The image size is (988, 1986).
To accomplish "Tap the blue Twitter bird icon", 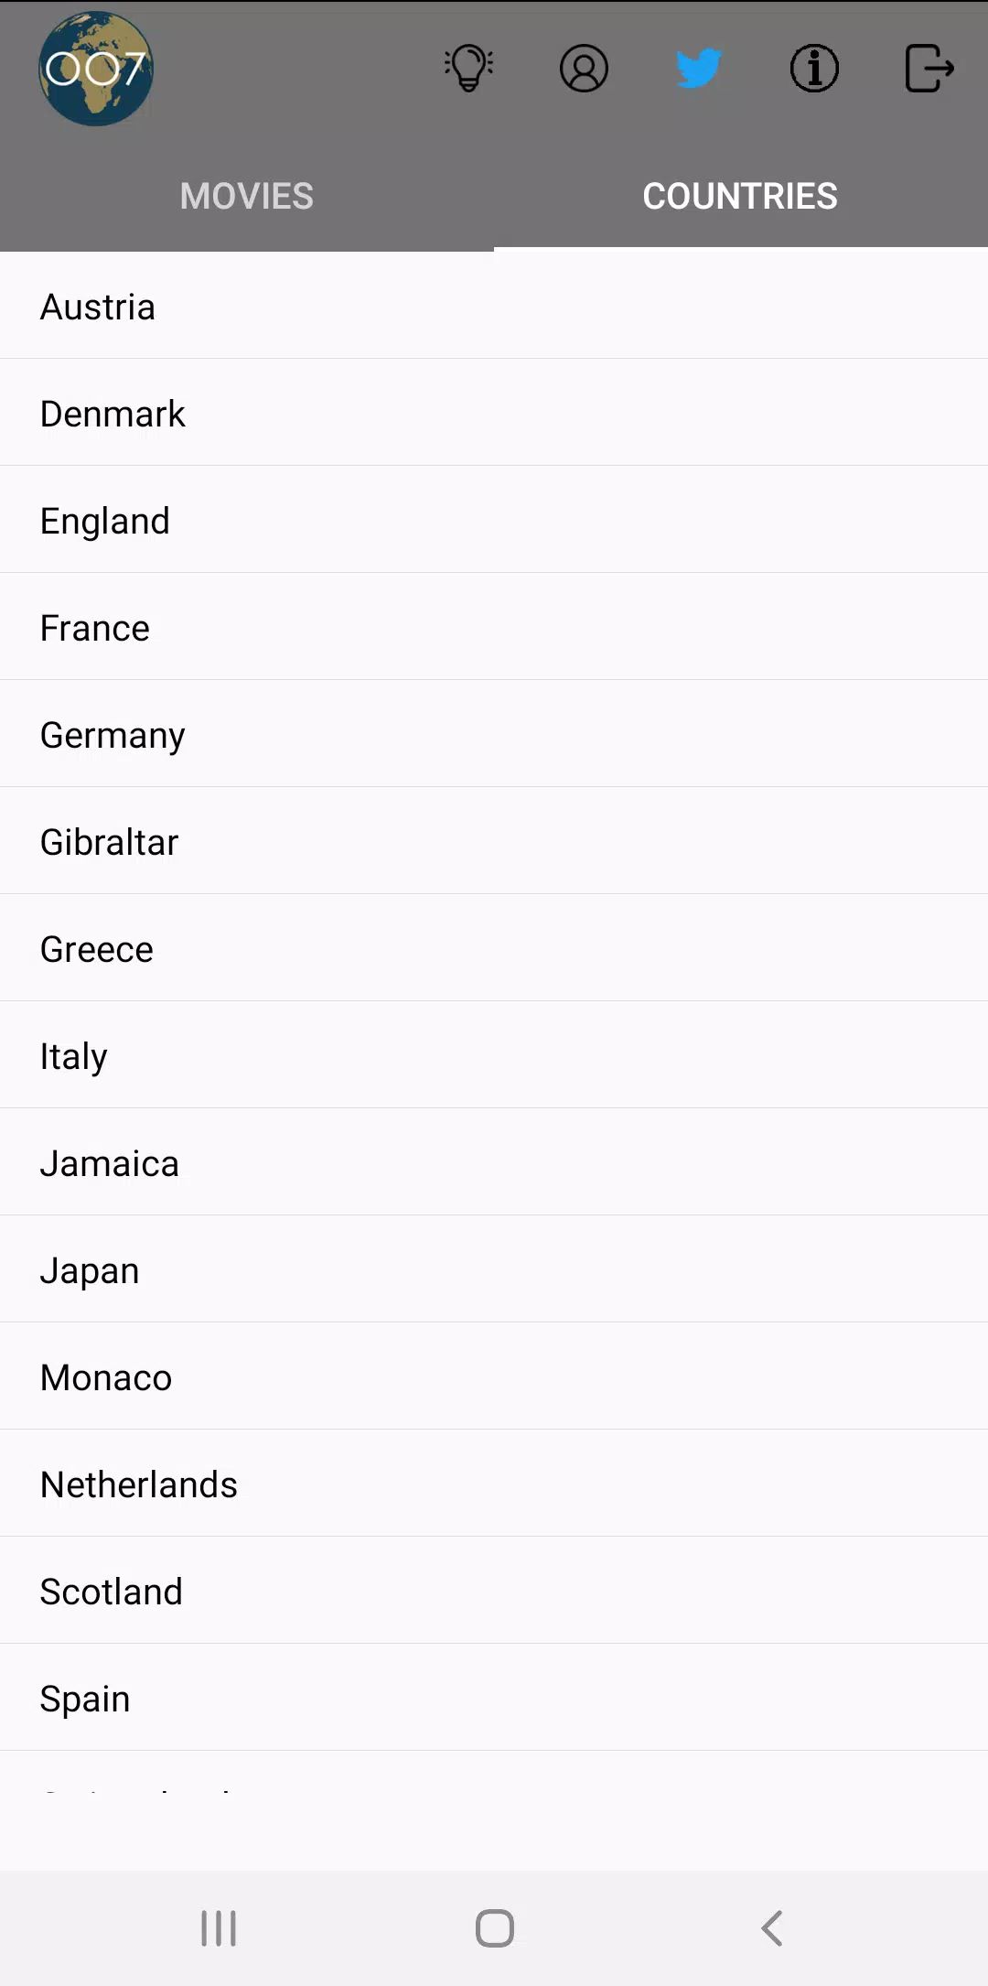I will [x=699, y=69].
